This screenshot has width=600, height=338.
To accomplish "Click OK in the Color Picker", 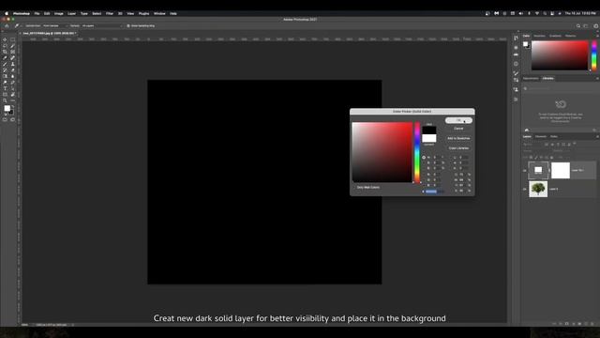I will coord(458,120).
